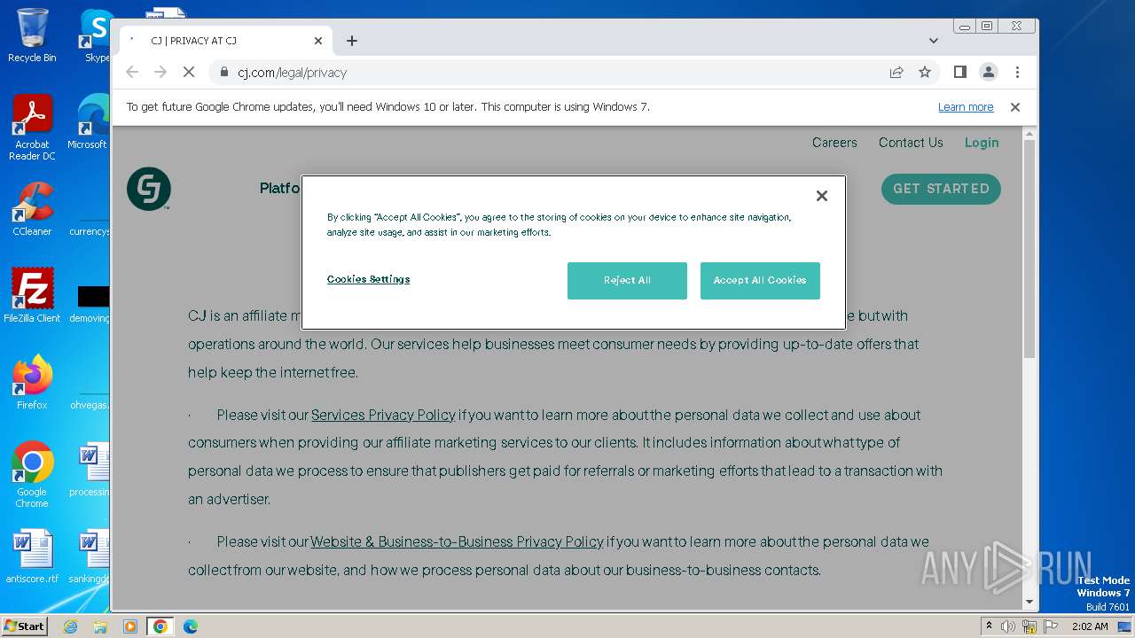1135x638 pixels.
Task: Click the system clock showing 2:02 AM
Action: click(1089, 626)
